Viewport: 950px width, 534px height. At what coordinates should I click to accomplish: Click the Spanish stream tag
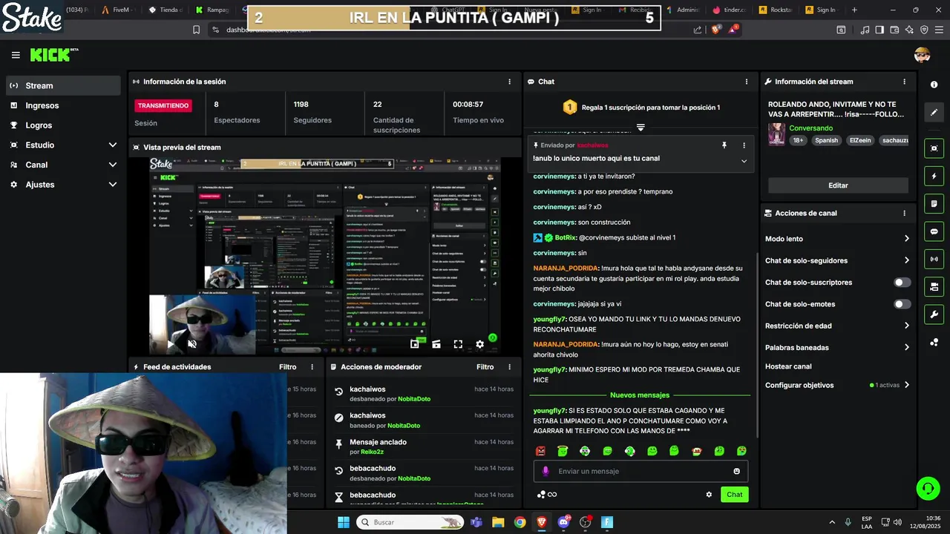pos(826,140)
